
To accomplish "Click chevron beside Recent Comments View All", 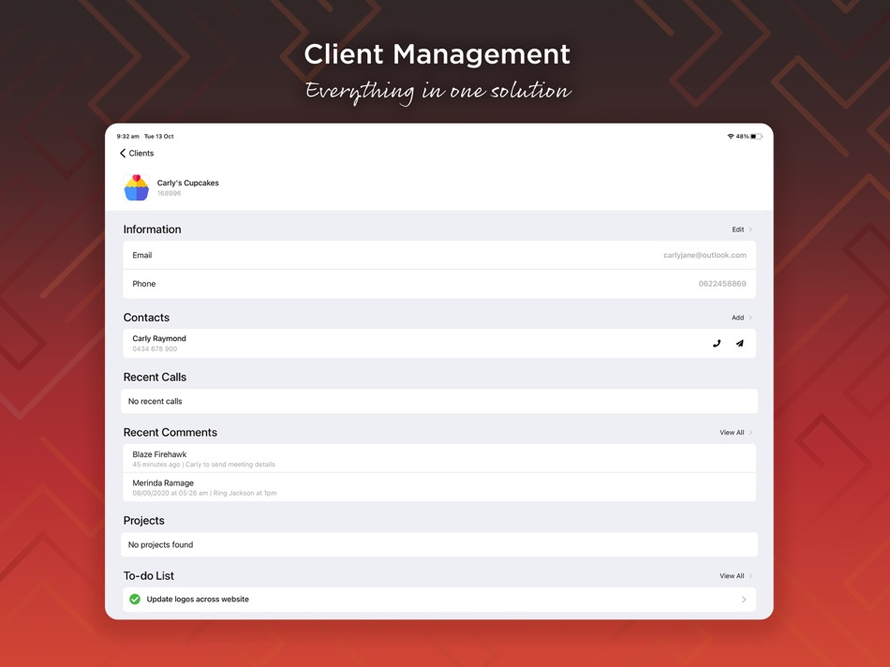I will [750, 433].
